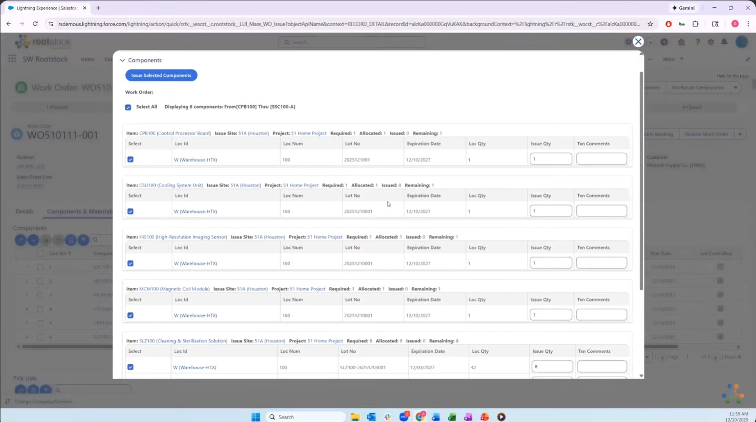Click the Issue Qty field for MCM100
756x422 pixels.
[551, 315]
